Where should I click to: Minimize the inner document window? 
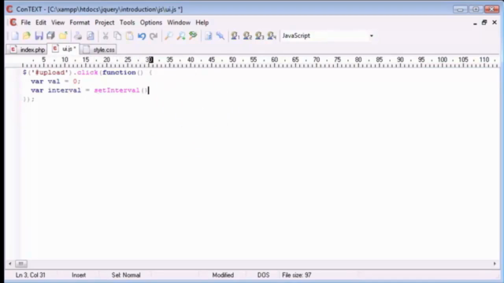(475, 23)
